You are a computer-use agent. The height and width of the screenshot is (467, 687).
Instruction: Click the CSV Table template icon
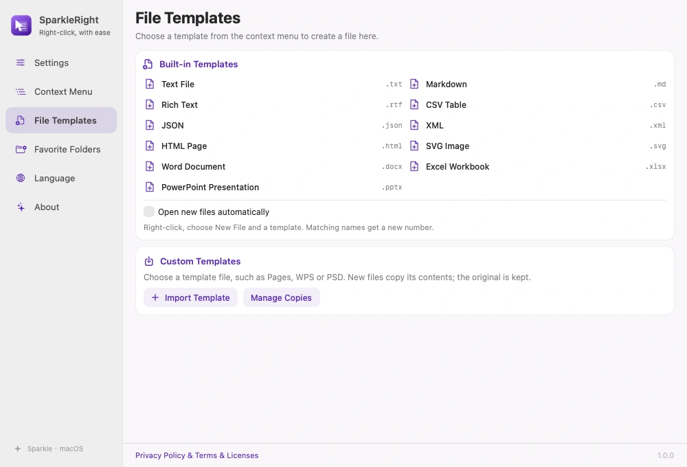[x=414, y=104]
